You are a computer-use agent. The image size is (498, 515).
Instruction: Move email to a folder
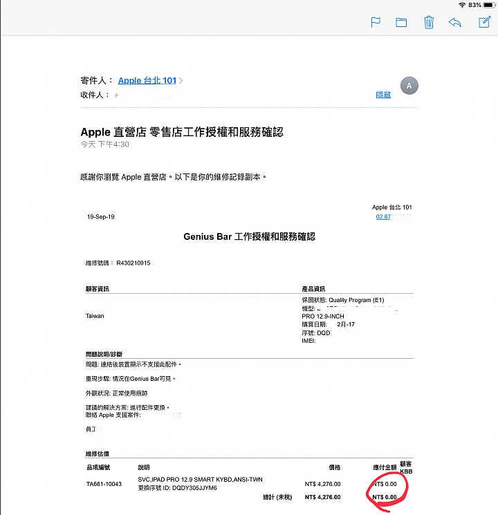pos(401,22)
